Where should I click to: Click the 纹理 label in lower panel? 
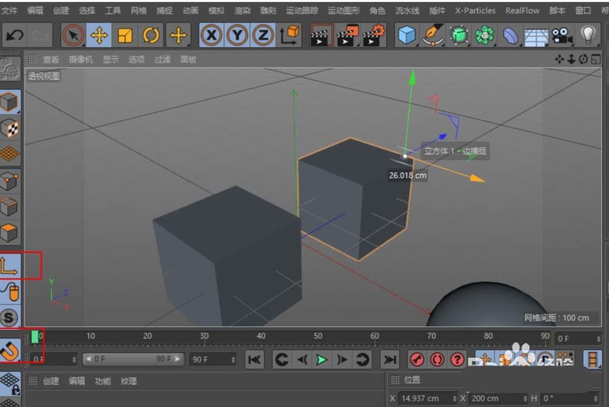[x=128, y=381]
